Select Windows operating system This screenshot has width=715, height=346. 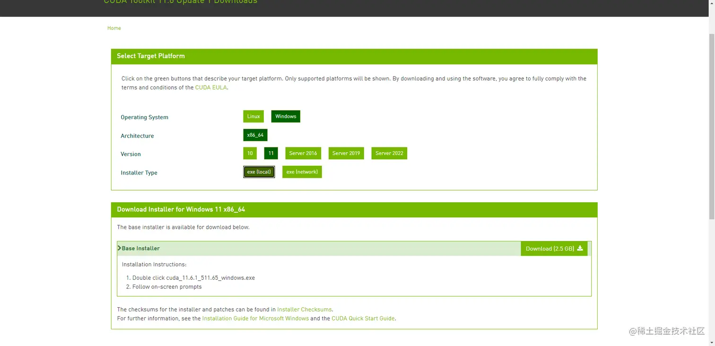[286, 116]
